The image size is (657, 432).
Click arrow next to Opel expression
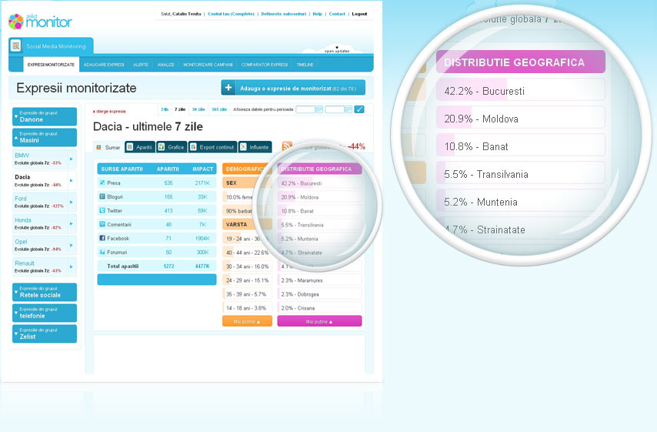click(x=72, y=245)
